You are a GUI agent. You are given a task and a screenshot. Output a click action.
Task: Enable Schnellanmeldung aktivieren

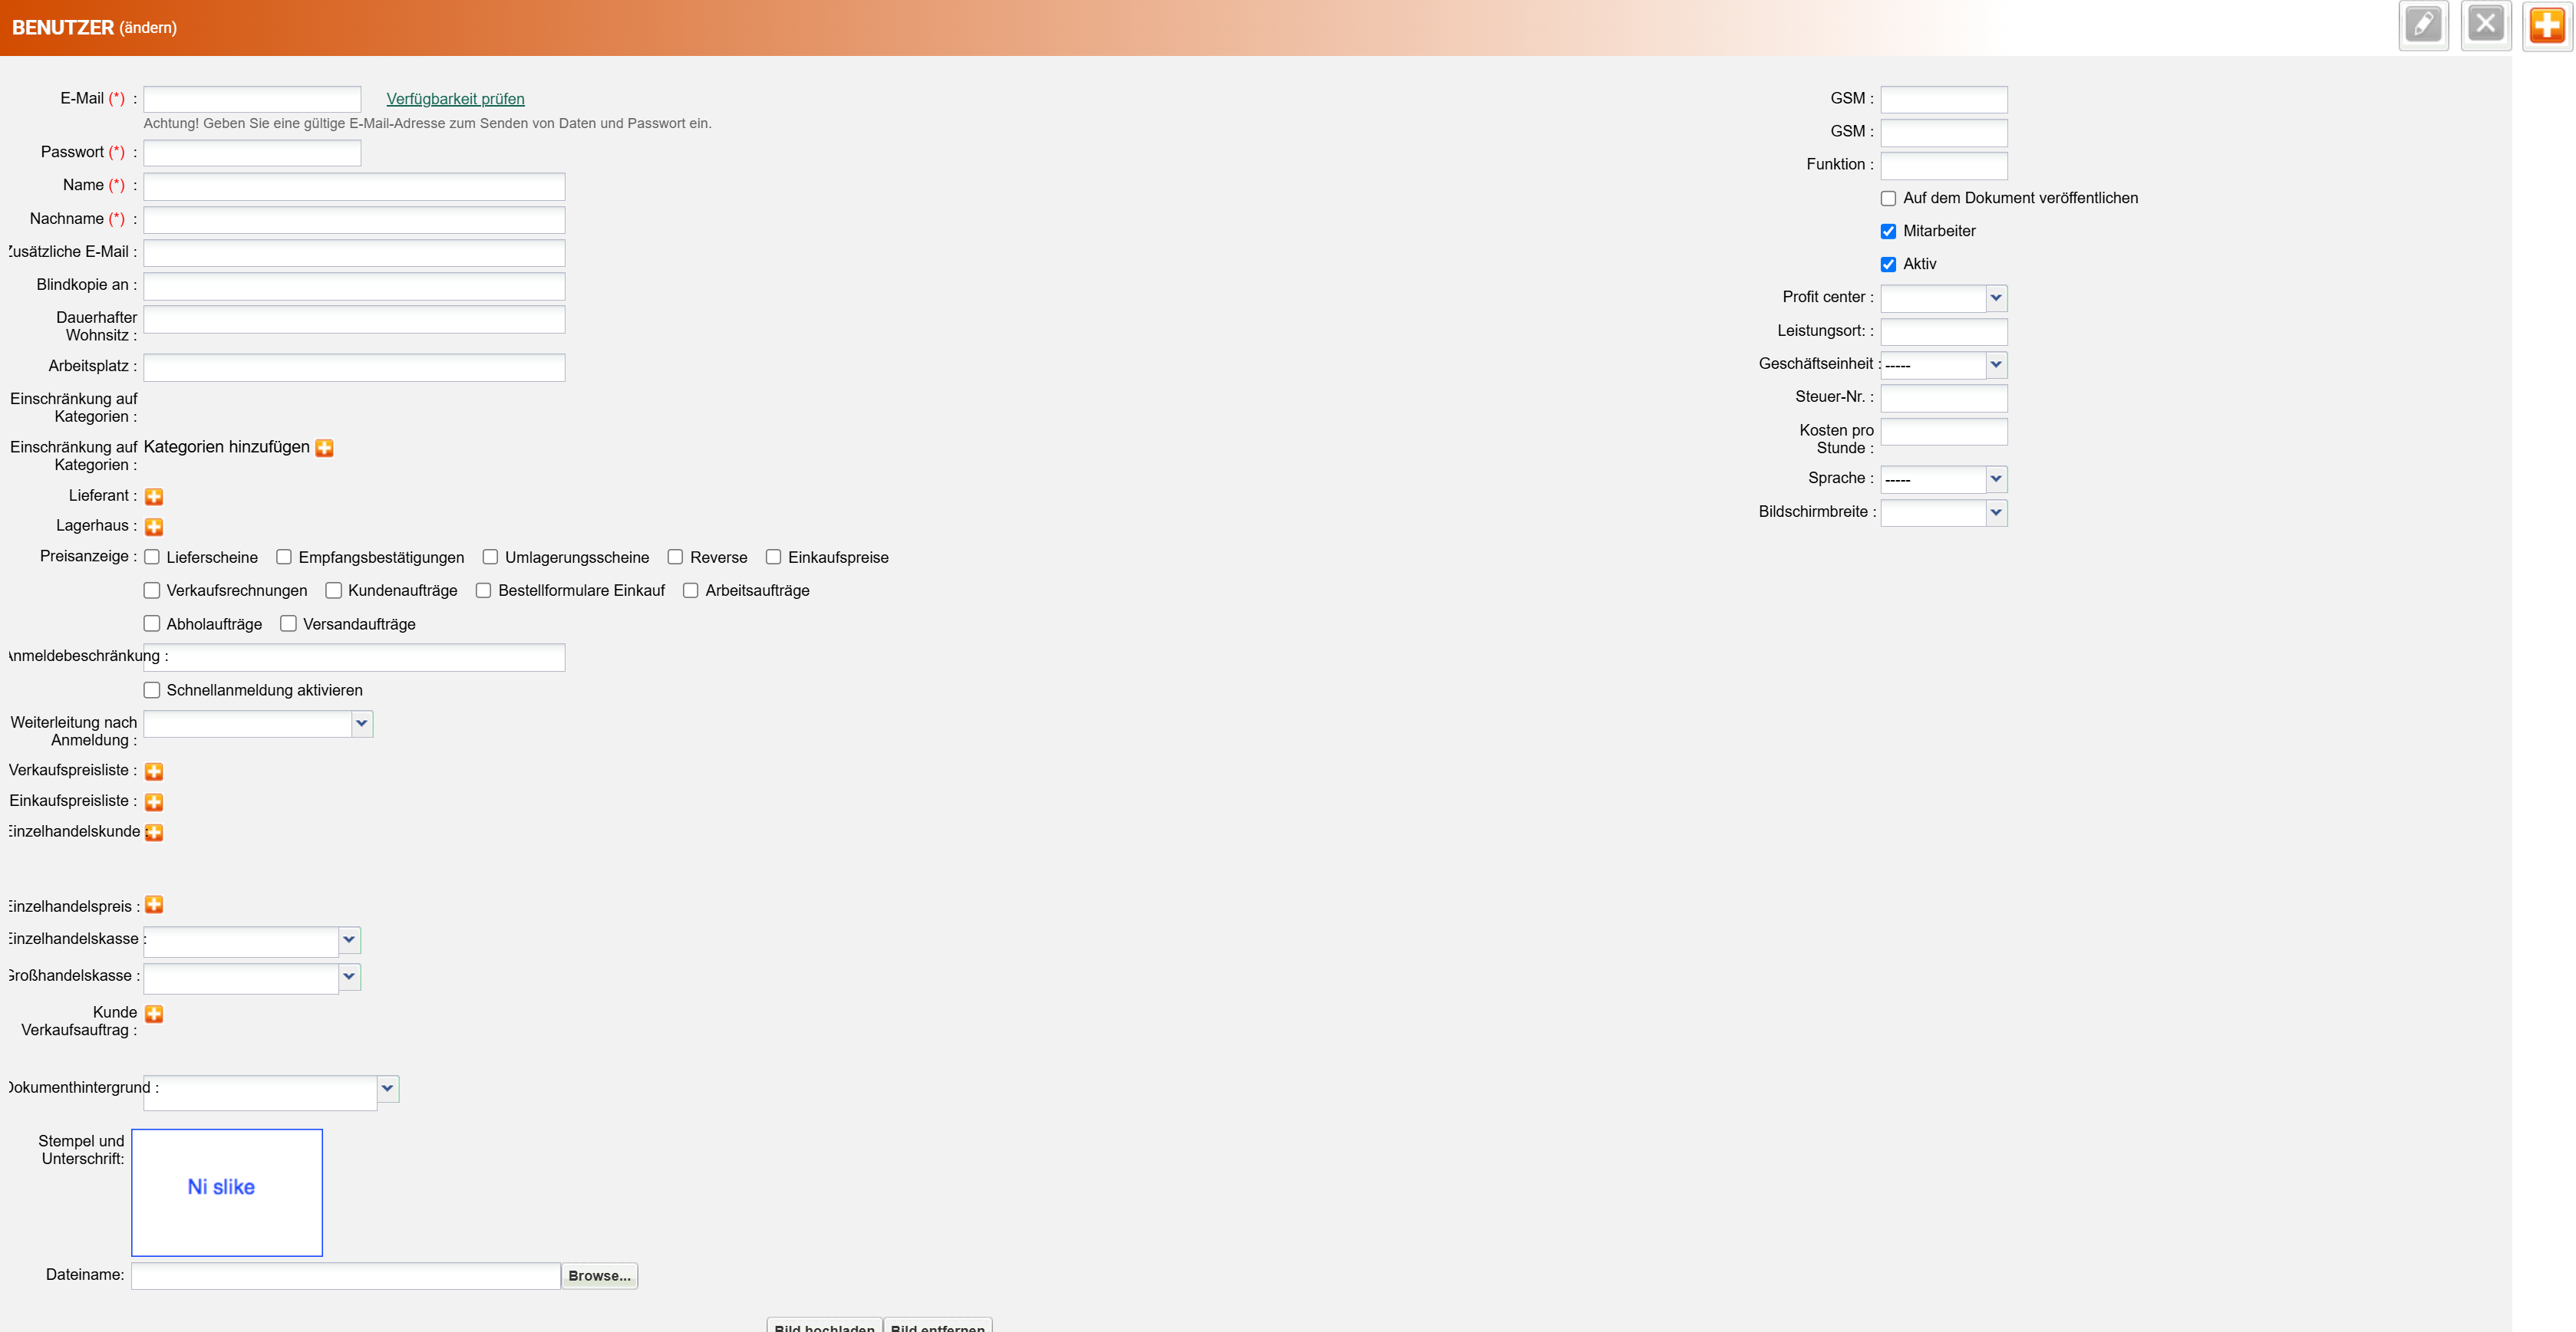[152, 690]
